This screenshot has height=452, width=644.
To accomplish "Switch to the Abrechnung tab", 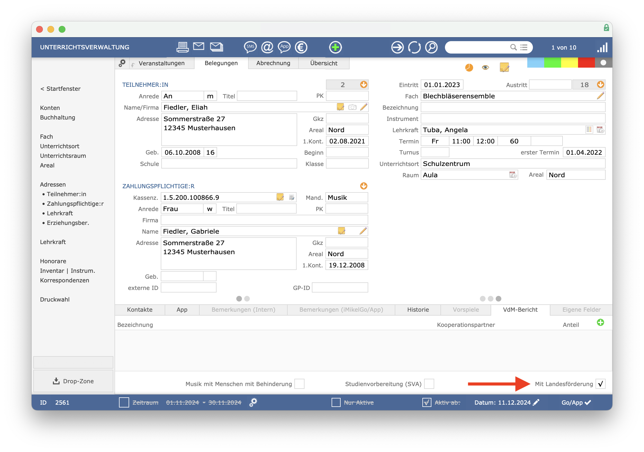I will point(273,63).
